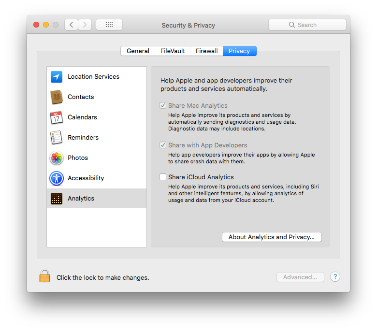Go forward using the right chevron button
The image size is (377, 331).
[x=85, y=25]
